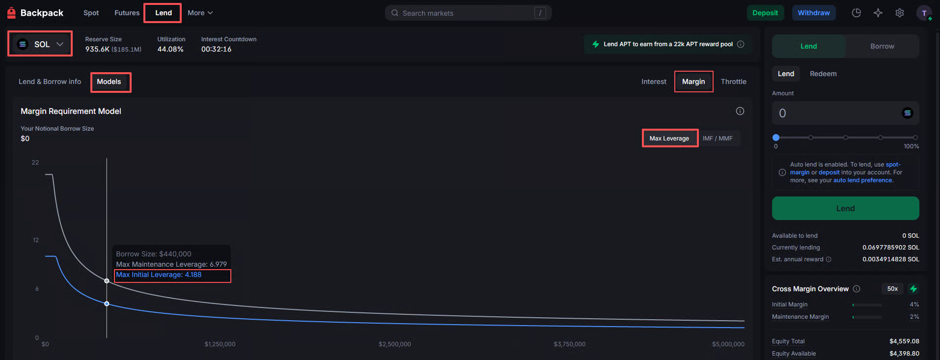Viewport: 940px width, 360px height.
Task: Click the green lightning icon beside 50x
Action: 913,289
